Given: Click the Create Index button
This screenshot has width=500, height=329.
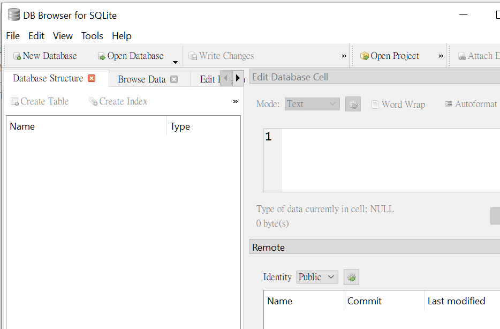Looking at the screenshot, I should (x=117, y=101).
